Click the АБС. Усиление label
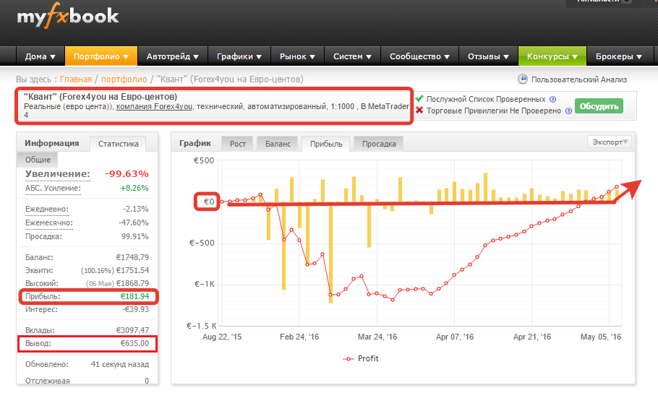Image resolution: width=658 pixels, height=393 pixels. (53, 189)
